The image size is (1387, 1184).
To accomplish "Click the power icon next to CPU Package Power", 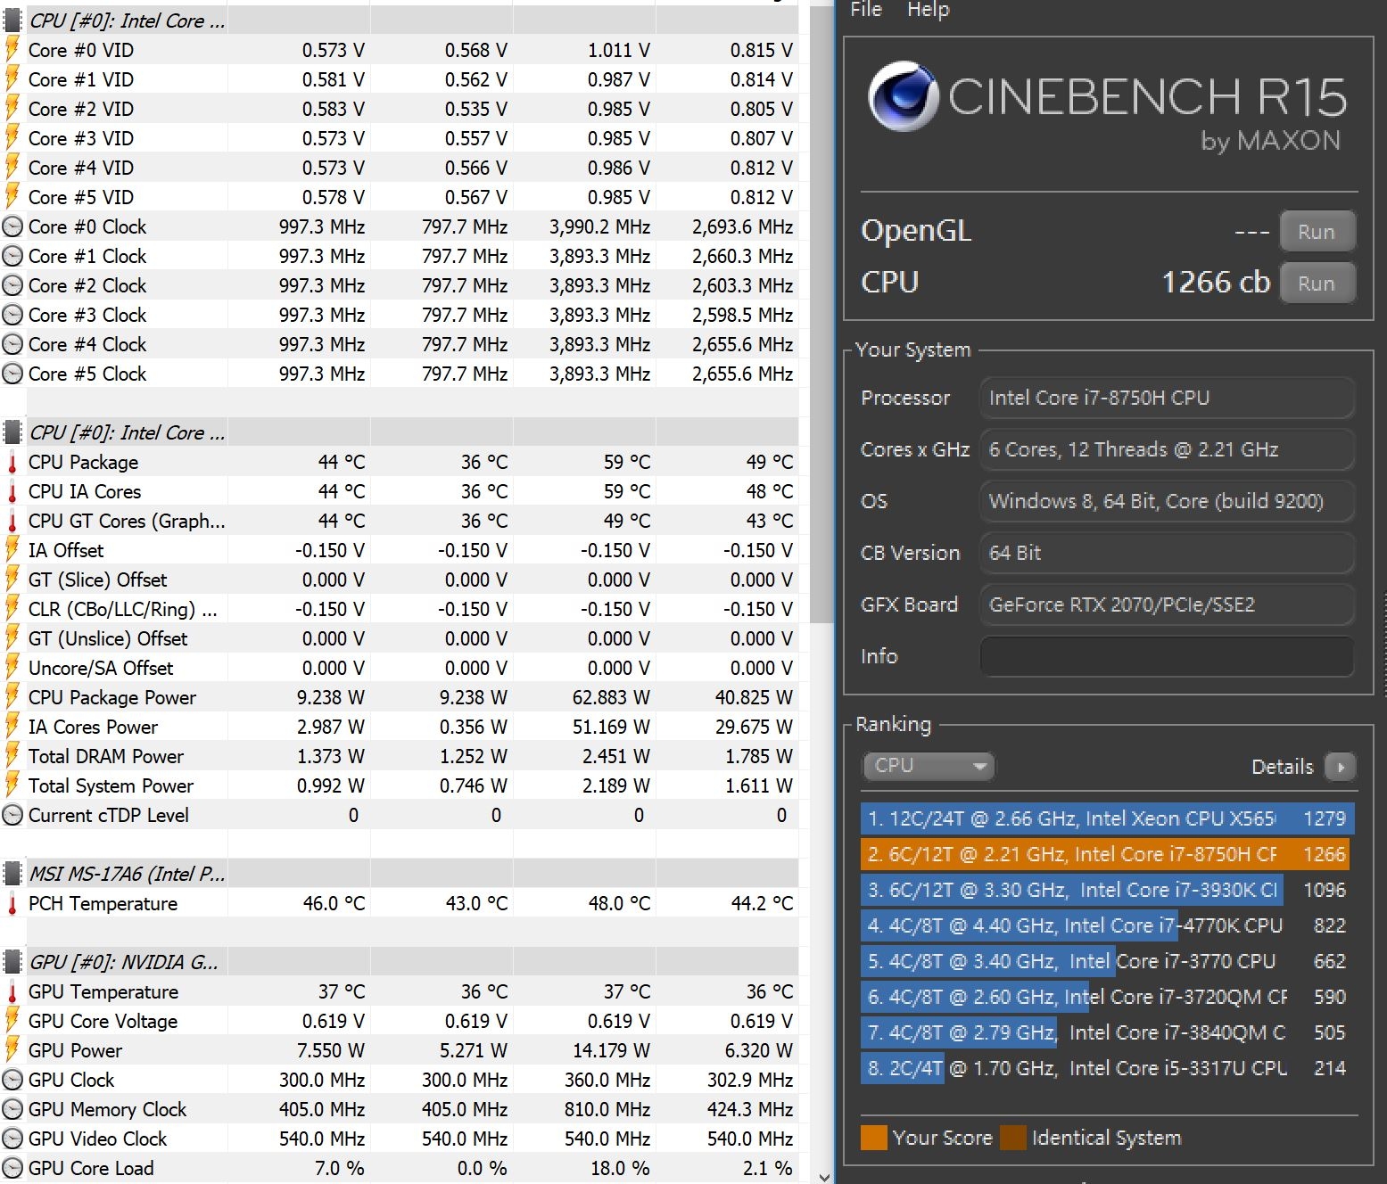I will click(x=12, y=697).
